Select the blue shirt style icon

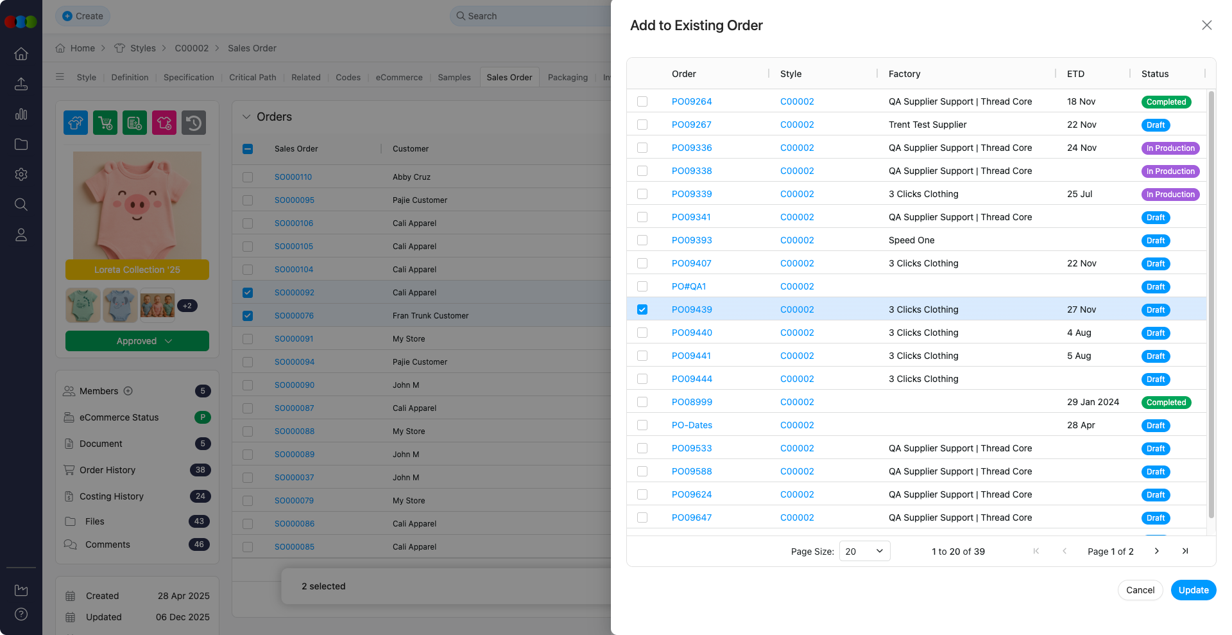point(75,122)
